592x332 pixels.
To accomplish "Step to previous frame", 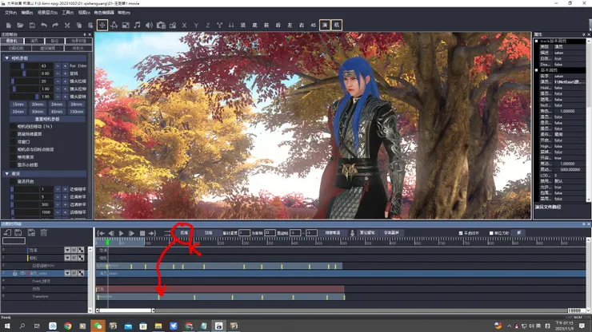I will pos(111,233).
